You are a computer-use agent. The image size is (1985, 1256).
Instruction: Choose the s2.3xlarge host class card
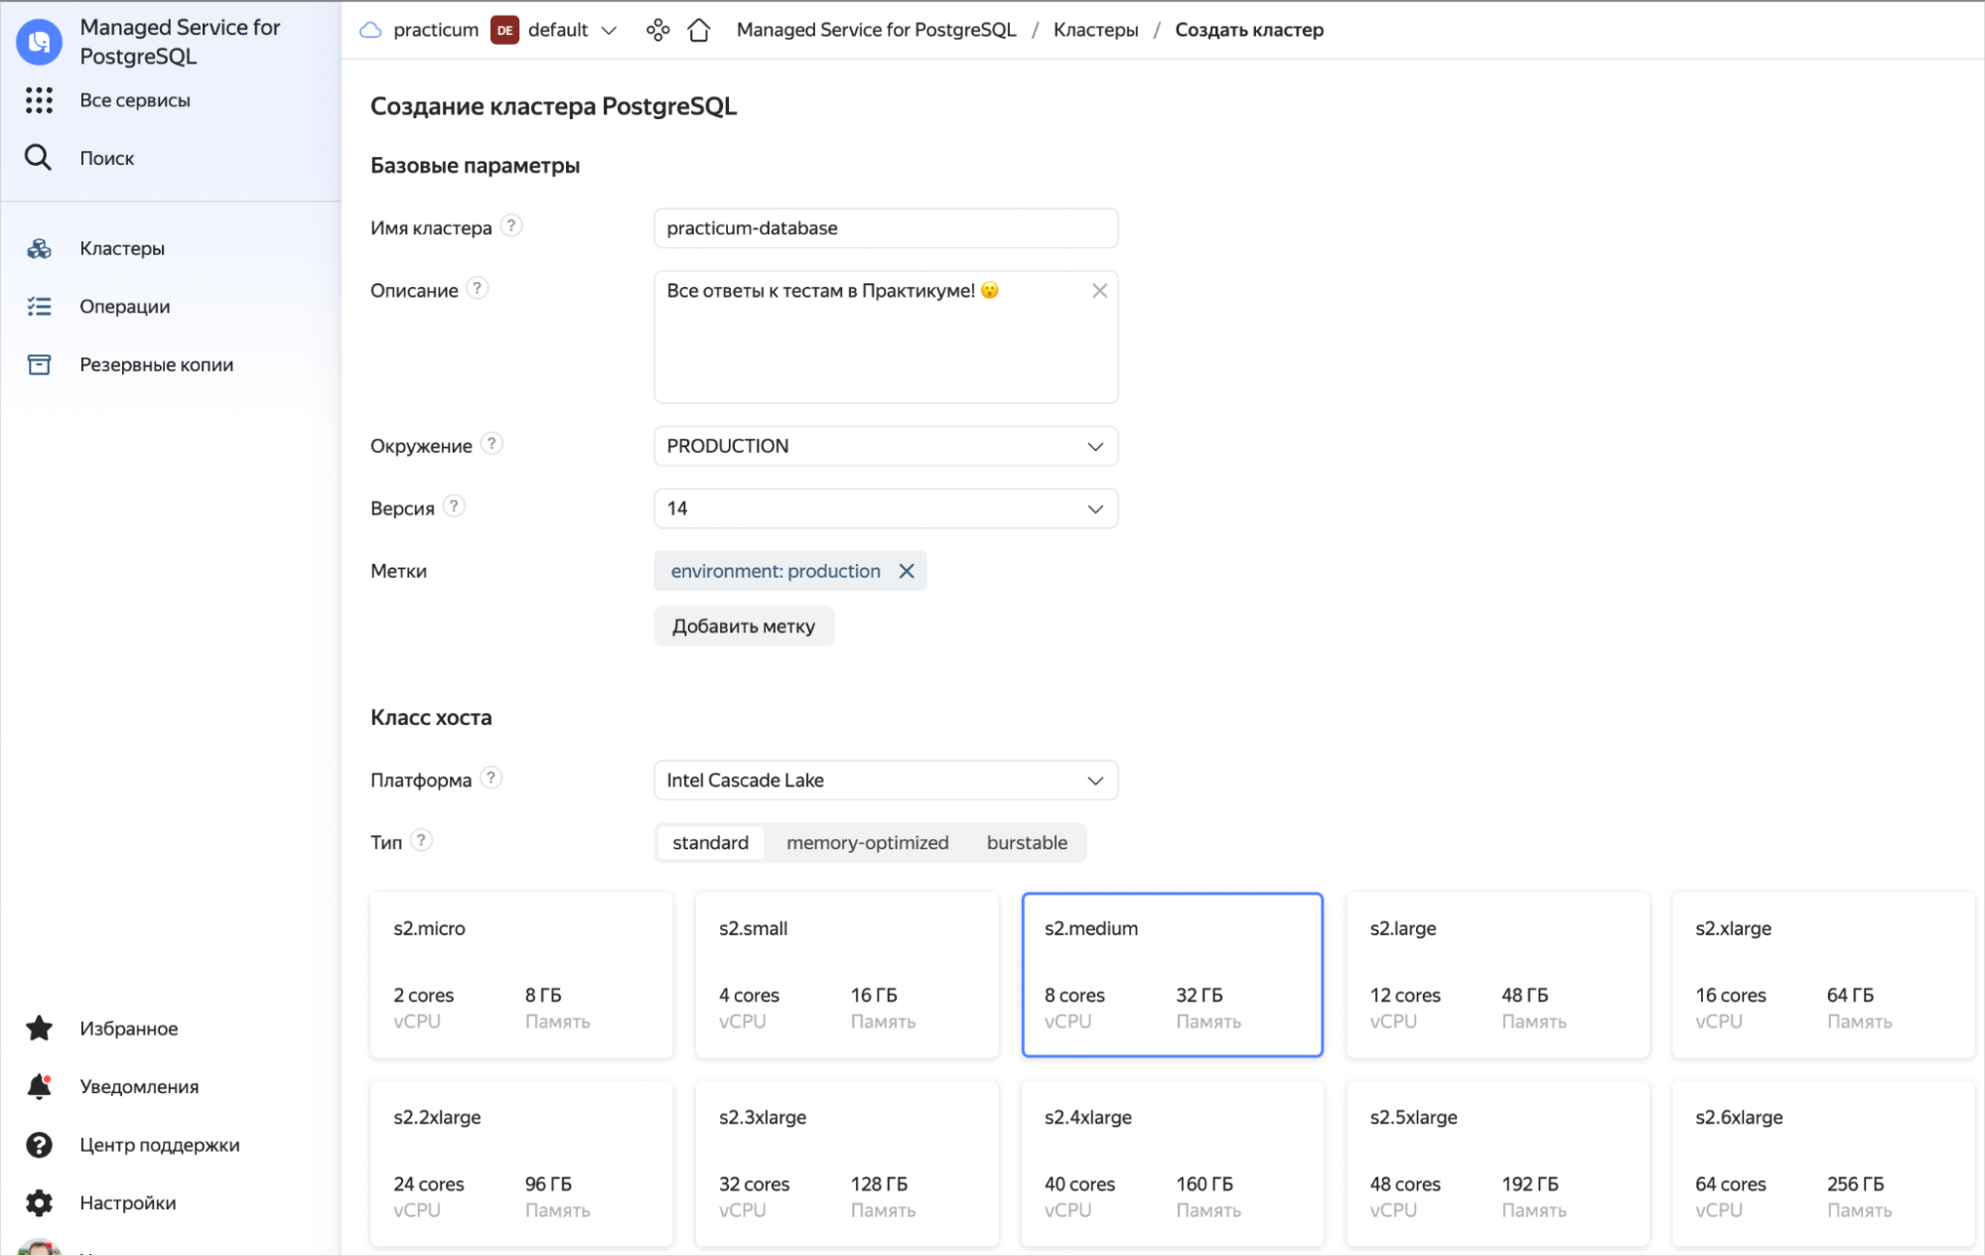(x=847, y=1164)
